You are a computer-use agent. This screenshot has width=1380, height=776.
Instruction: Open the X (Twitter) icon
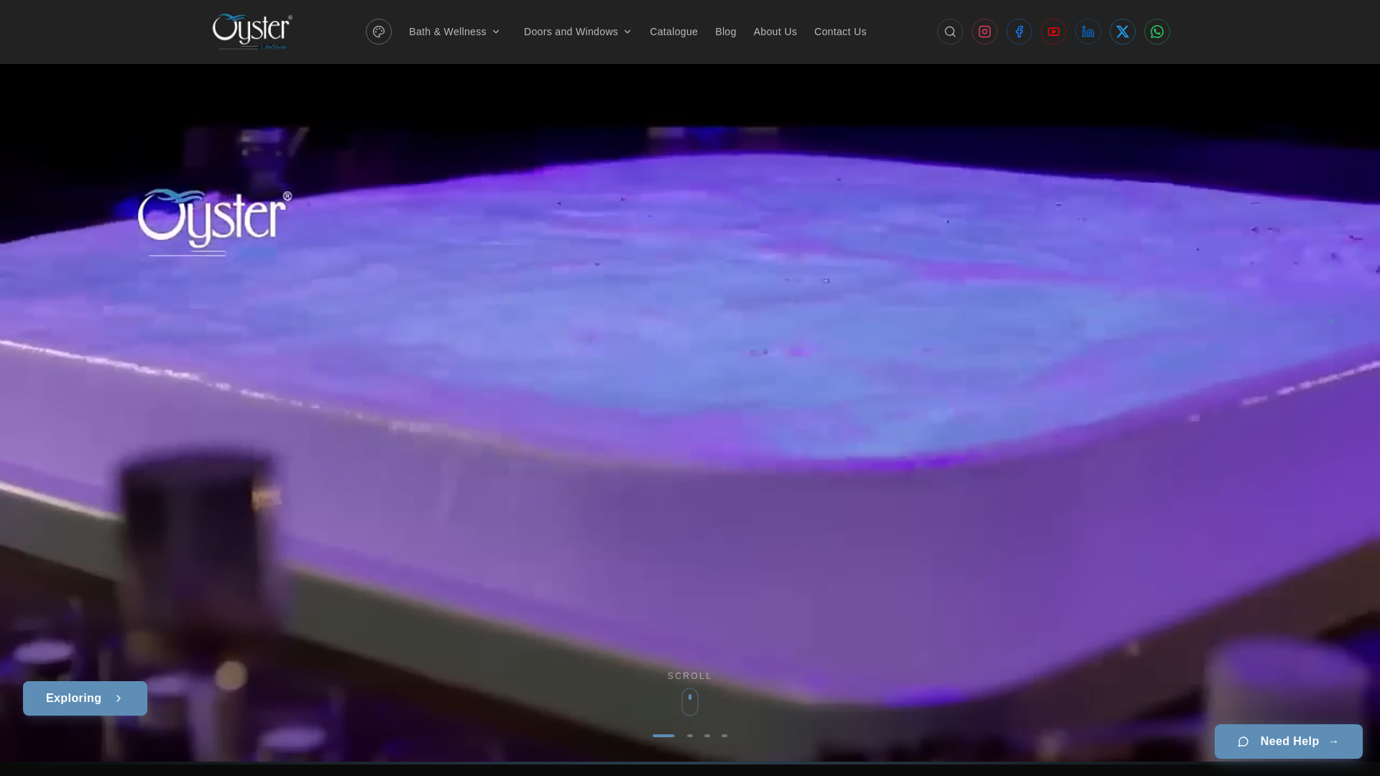[1123, 32]
